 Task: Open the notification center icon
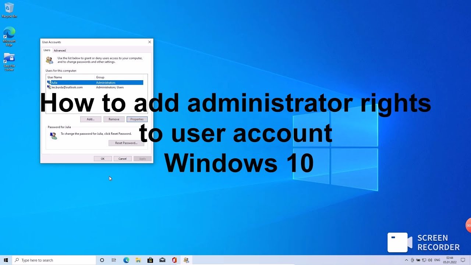(x=463, y=260)
